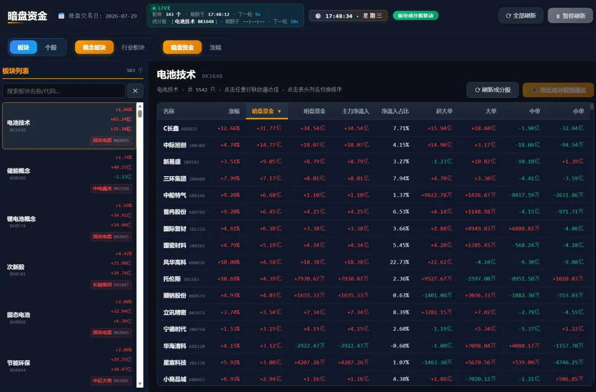Click the green LIVE status indicator
Image resolution: width=596 pixels, height=392 pixels.
click(x=162, y=8)
